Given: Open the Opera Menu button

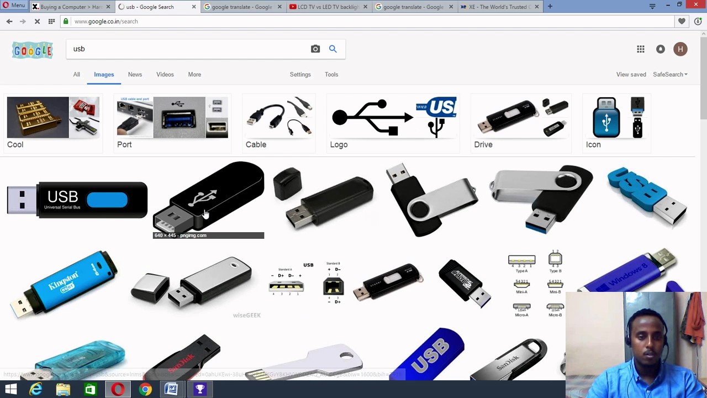Looking at the screenshot, I should pyautogui.click(x=13, y=6).
